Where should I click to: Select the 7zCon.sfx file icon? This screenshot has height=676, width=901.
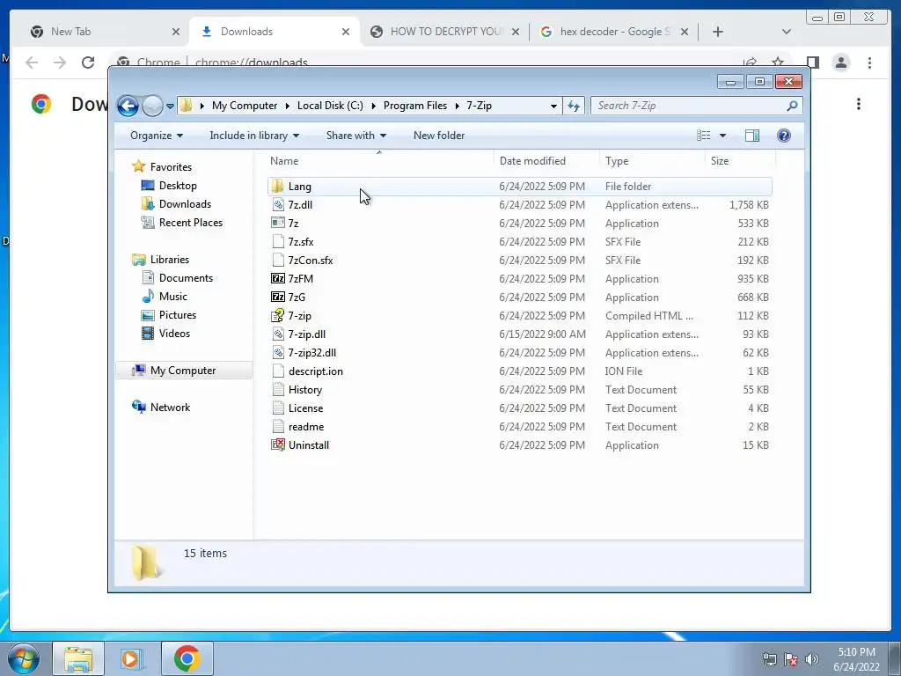pos(278,261)
